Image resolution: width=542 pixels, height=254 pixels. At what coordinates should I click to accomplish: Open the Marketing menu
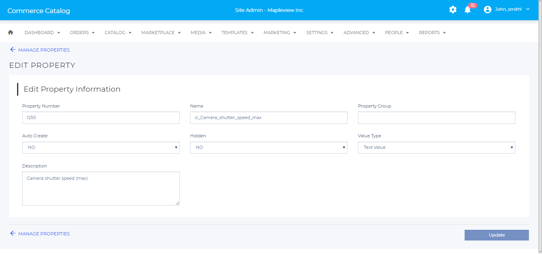tap(280, 33)
